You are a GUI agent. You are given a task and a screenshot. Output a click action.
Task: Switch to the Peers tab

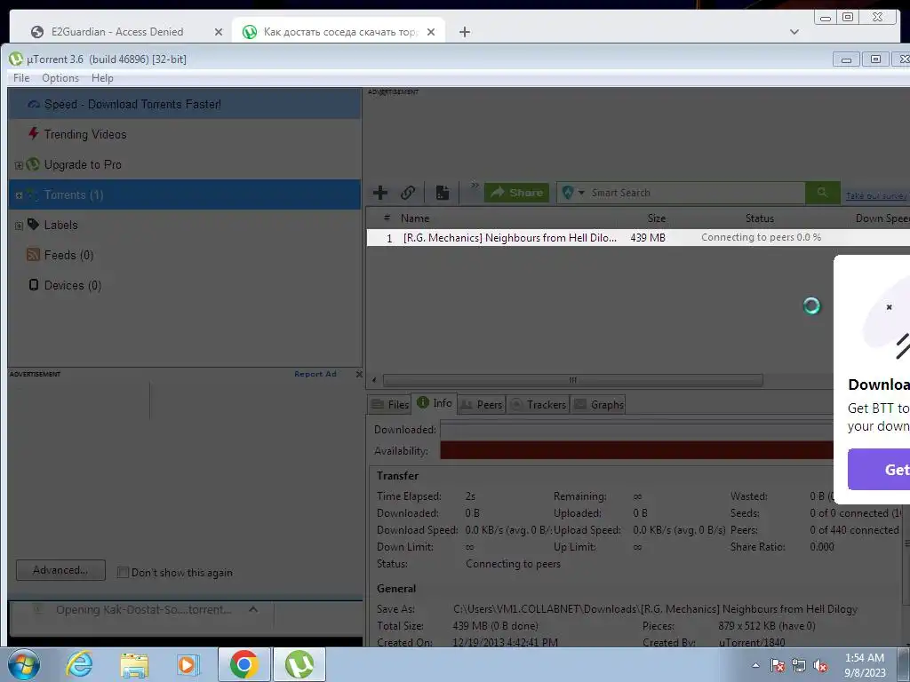point(481,404)
